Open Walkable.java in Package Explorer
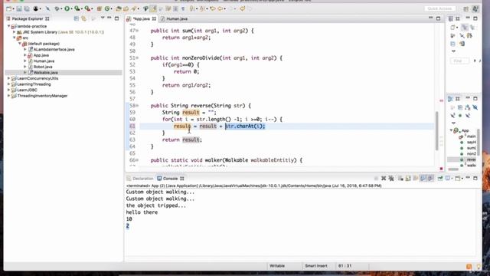Image resolution: width=490 pixels, height=276 pixels. pos(46,73)
